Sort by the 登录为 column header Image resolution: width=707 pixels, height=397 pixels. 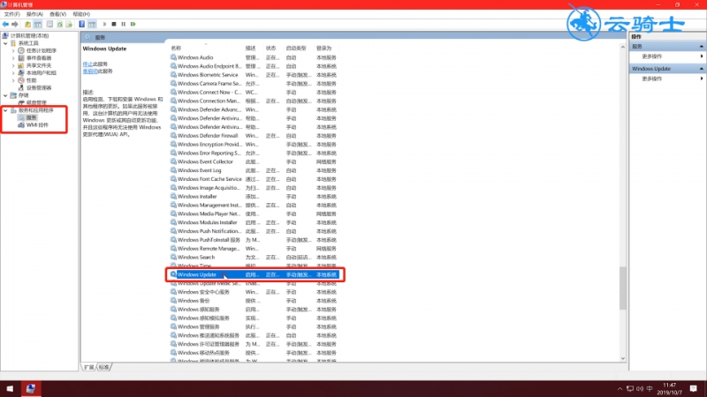[323, 49]
